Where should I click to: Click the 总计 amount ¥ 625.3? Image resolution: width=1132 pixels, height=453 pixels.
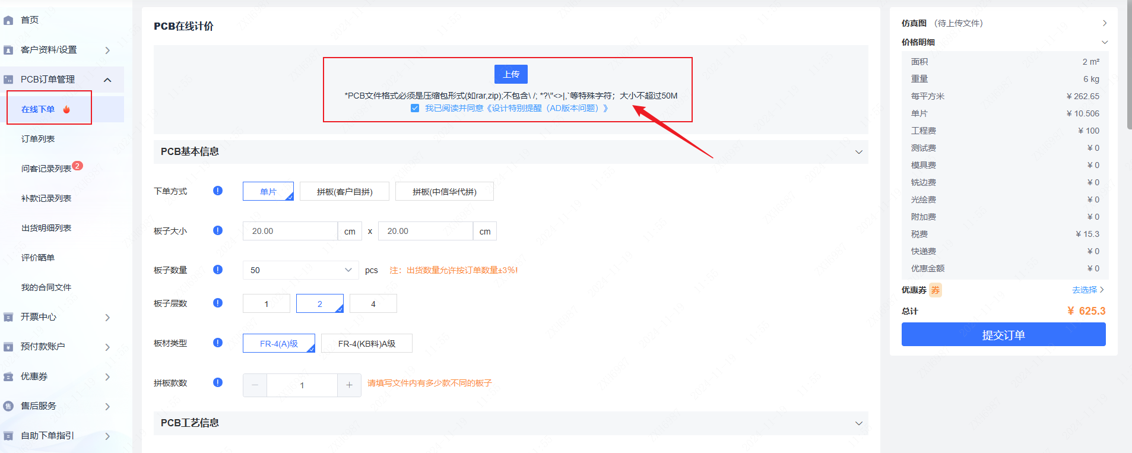click(x=1086, y=311)
